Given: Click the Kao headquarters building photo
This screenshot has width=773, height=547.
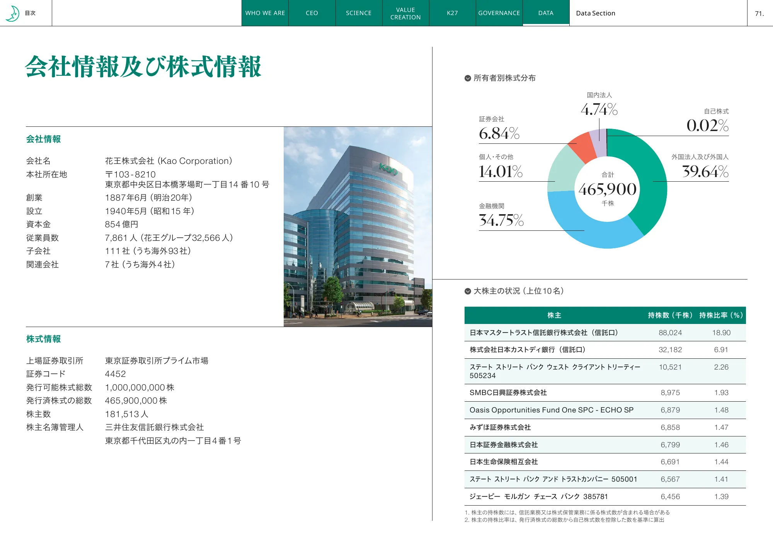Looking at the screenshot, I should pyautogui.click(x=358, y=226).
